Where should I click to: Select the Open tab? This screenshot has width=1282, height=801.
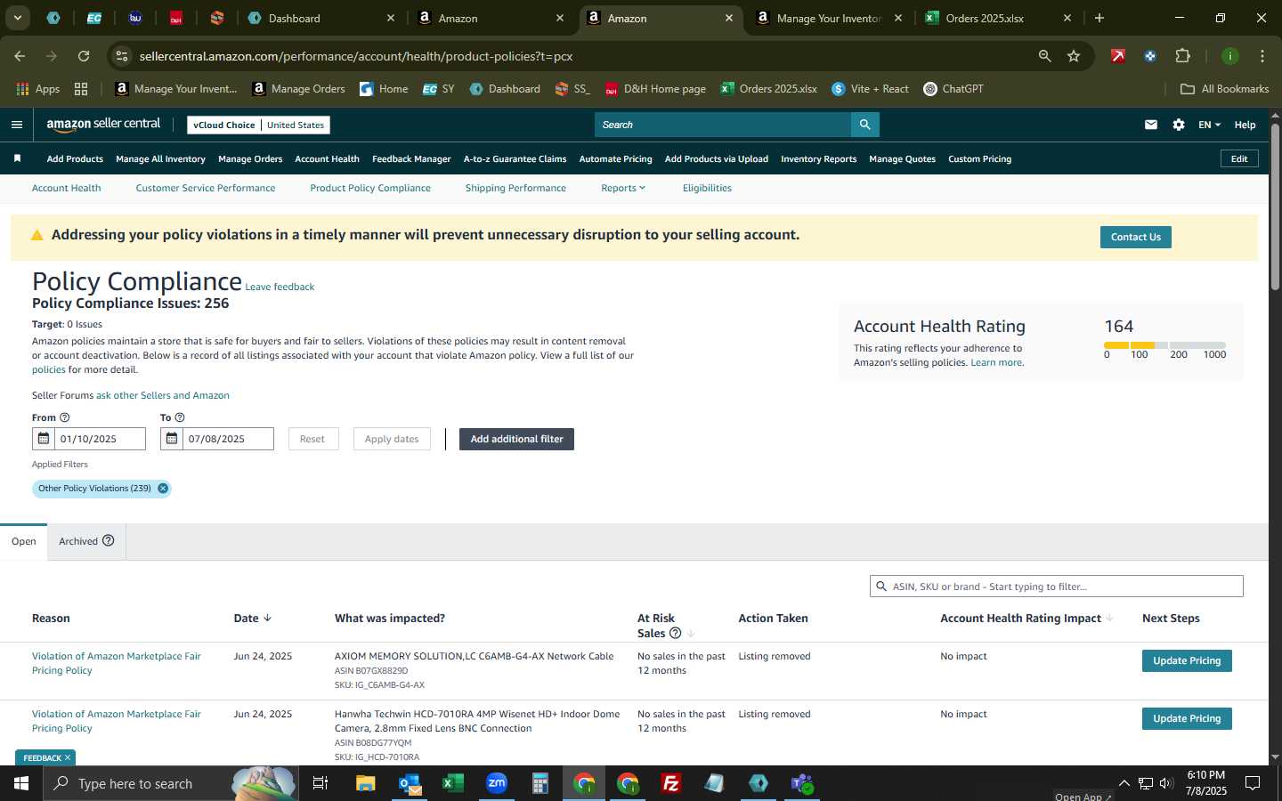24,541
